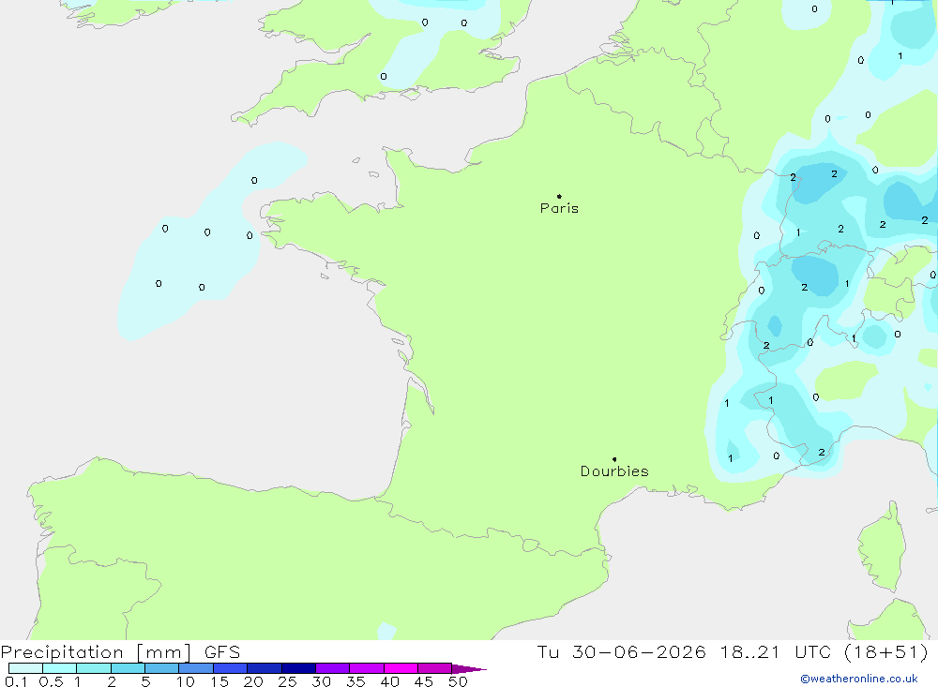Click the Dourbies city label
This screenshot has height=687, width=938.
tap(614, 471)
